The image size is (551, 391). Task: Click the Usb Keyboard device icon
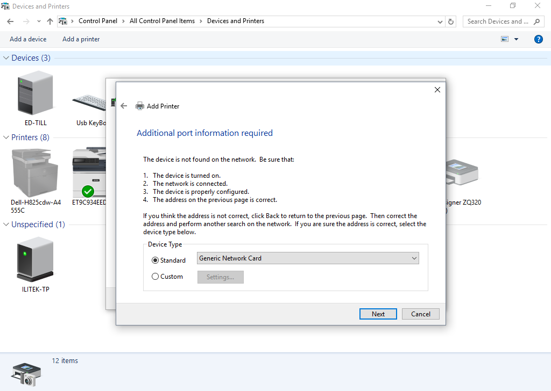[x=89, y=103]
